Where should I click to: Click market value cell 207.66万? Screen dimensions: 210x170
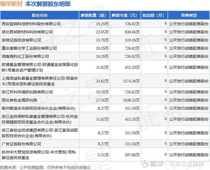click(x=132, y=155)
